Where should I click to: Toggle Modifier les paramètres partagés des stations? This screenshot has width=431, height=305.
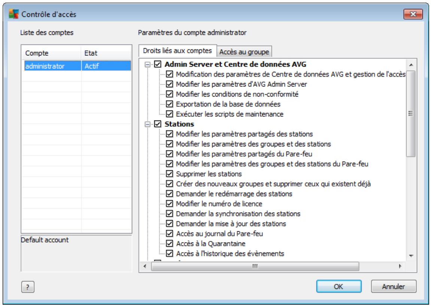pyautogui.click(x=170, y=134)
